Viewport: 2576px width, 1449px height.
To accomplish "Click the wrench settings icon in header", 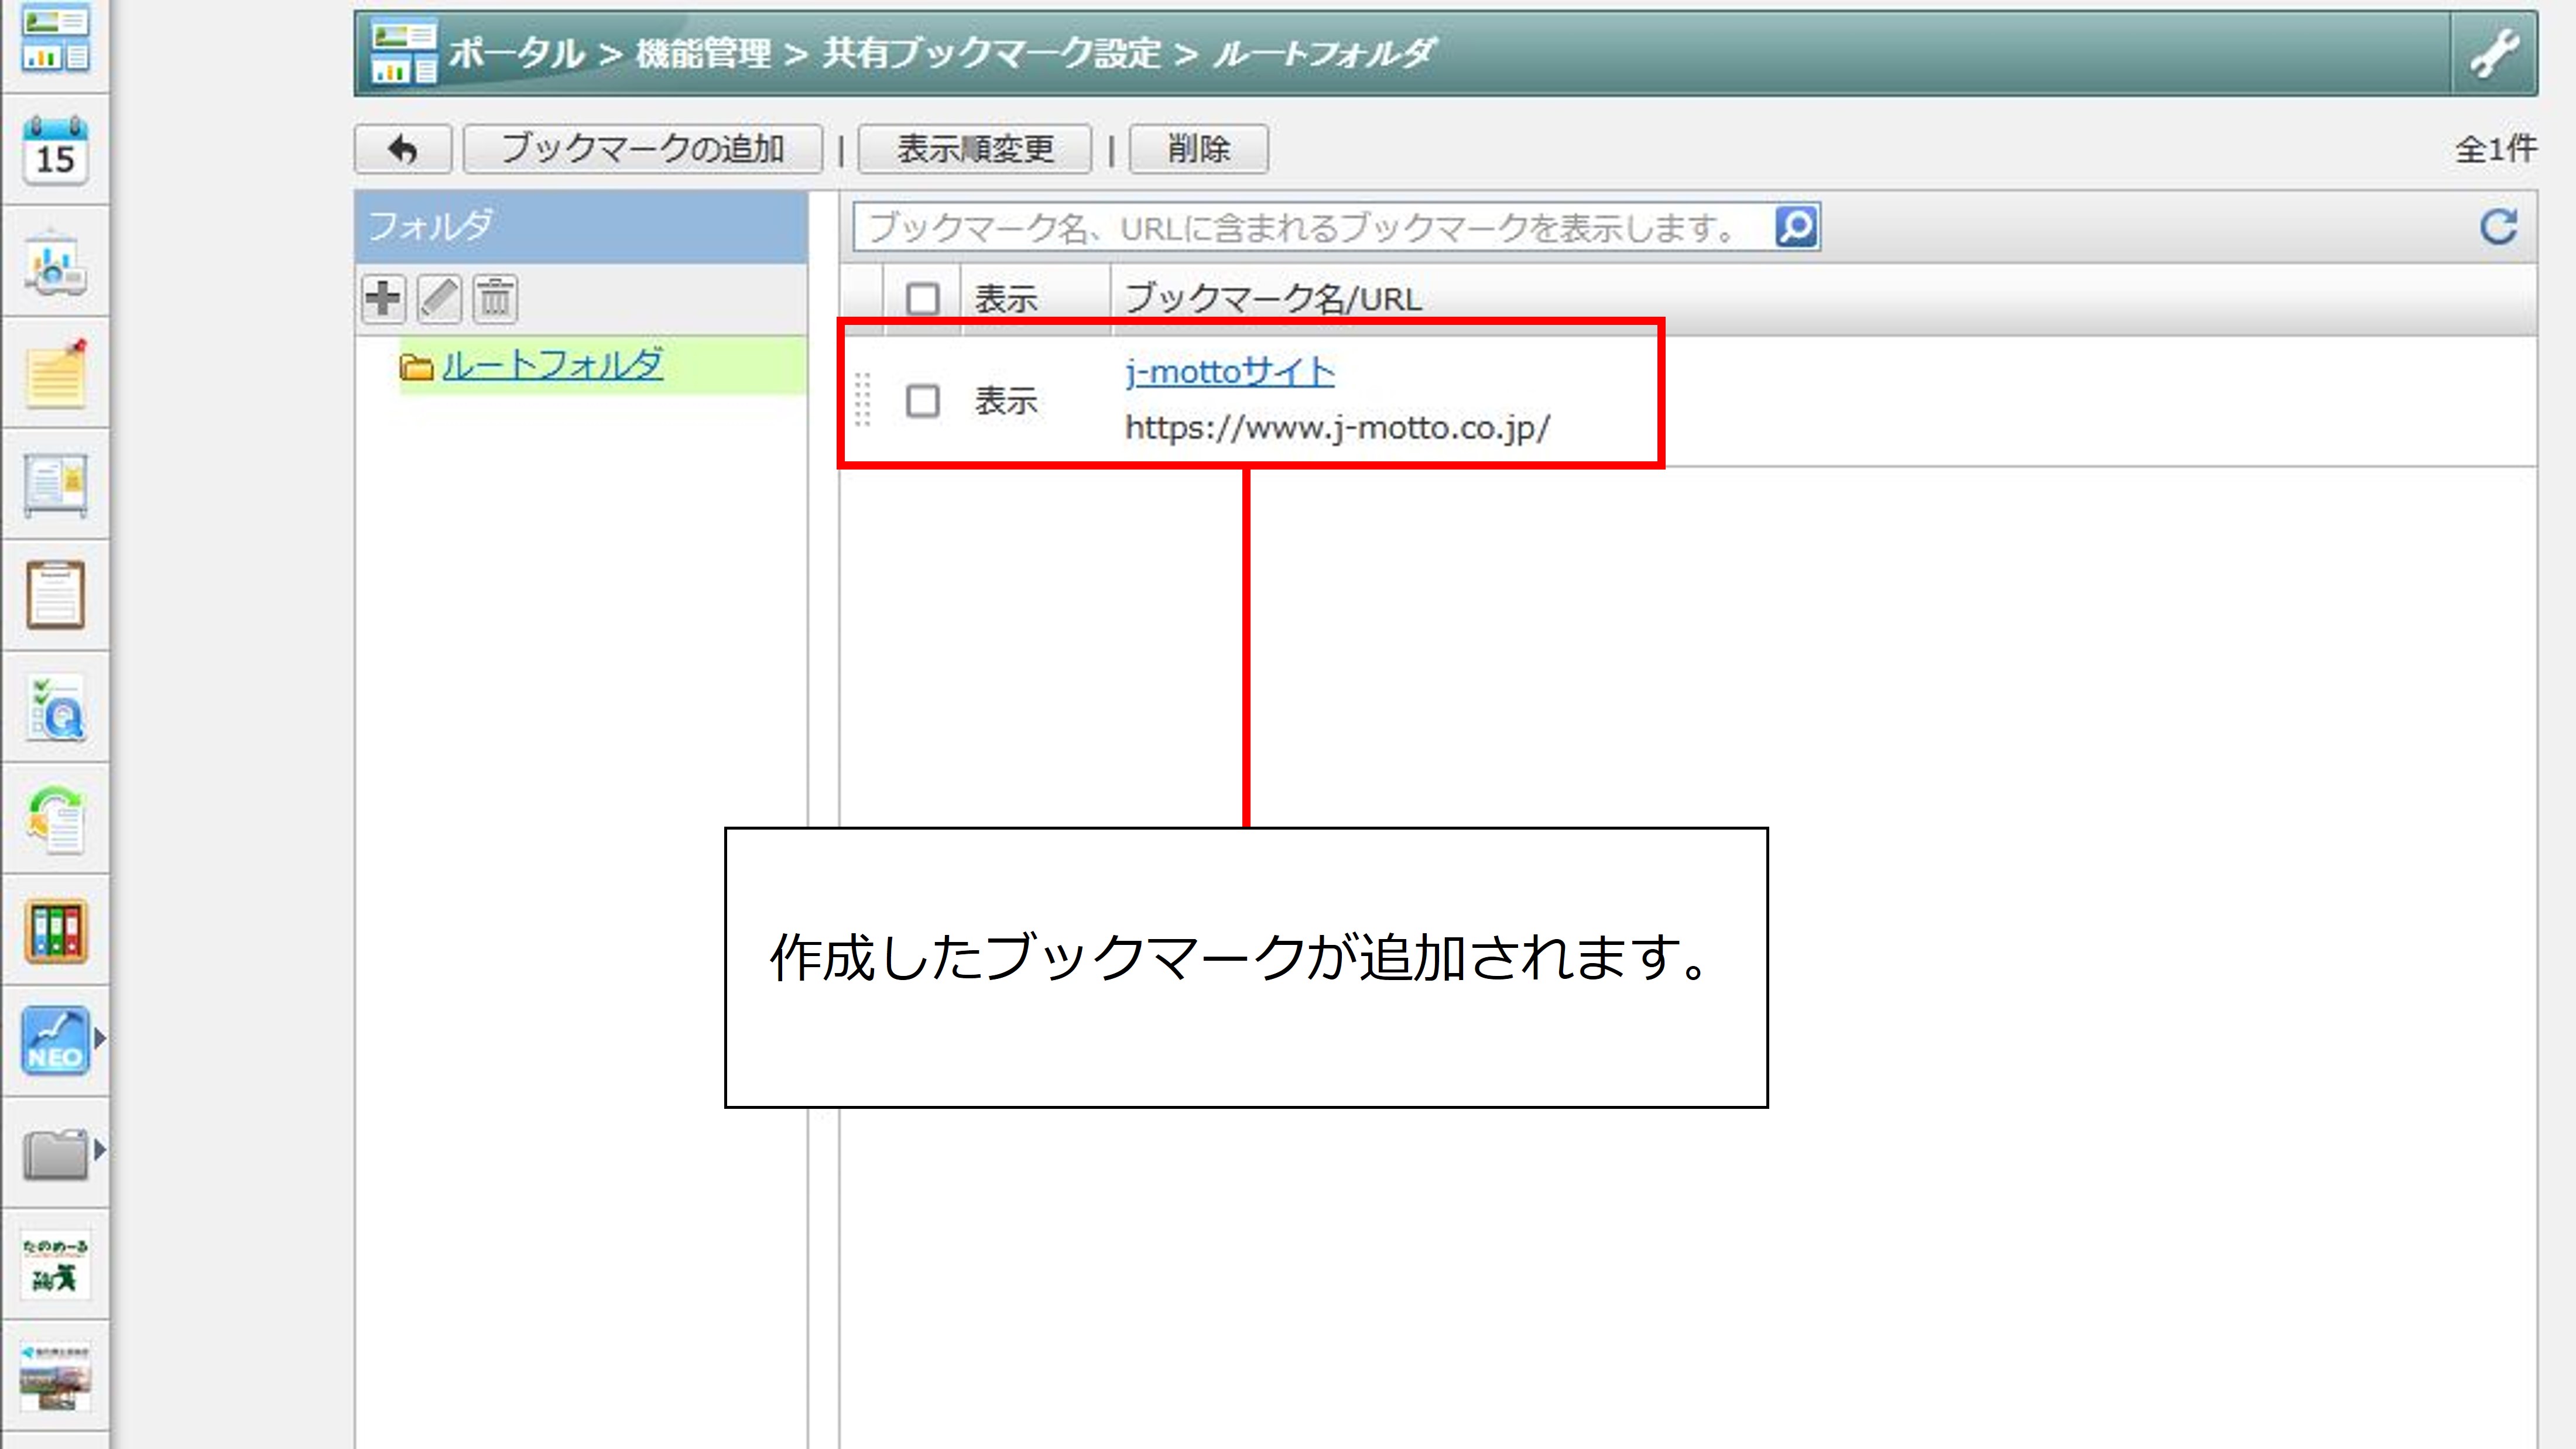I will tap(2494, 54).
